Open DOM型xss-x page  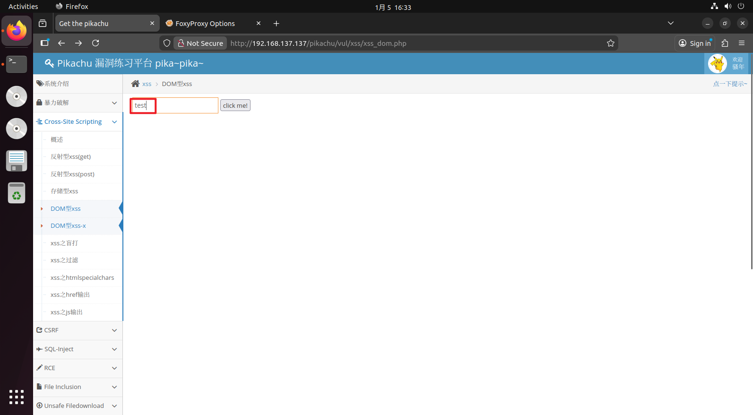pos(68,225)
